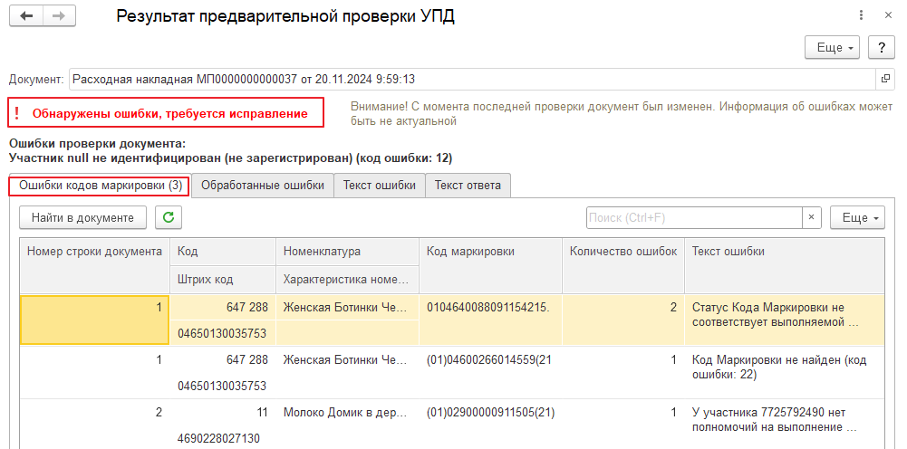Select the Текст ответа tab

point(468,185)
